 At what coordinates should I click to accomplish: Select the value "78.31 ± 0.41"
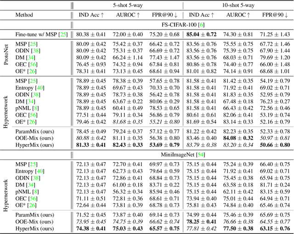pos(91,71)
